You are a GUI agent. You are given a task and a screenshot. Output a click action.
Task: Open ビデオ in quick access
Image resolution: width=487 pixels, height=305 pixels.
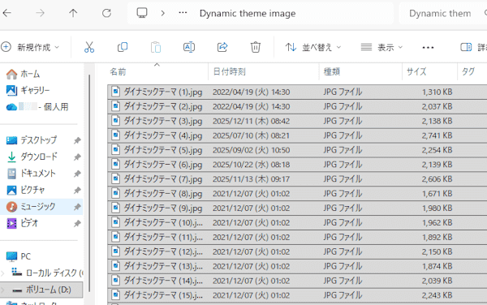pyautogui.click(x=23, y=223)
